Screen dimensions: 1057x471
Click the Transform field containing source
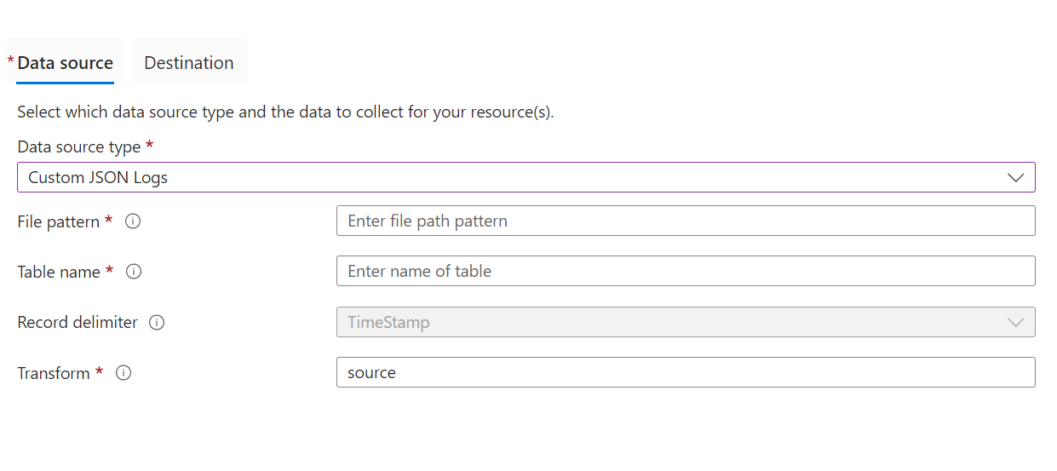685,372
